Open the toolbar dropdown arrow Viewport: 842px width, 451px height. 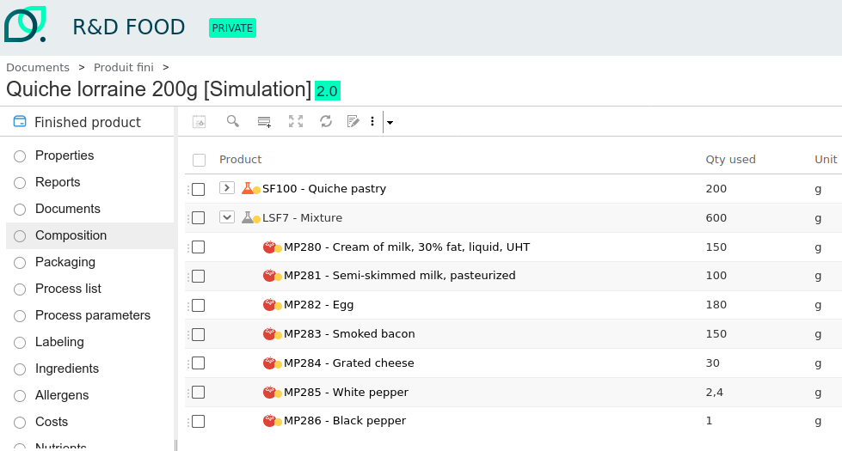[x=390, y=122]
